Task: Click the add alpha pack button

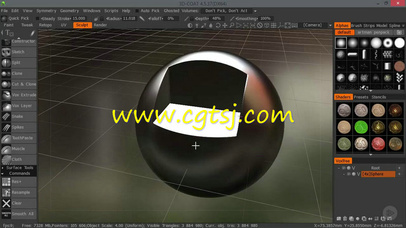Action: pos(399,32)
